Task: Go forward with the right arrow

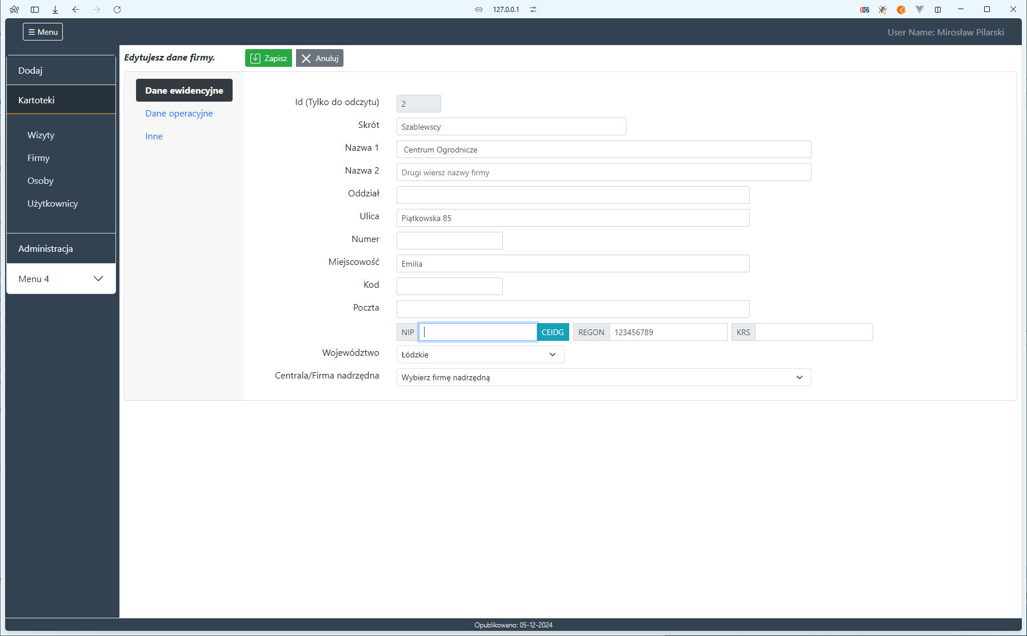Action: (97, 9)
